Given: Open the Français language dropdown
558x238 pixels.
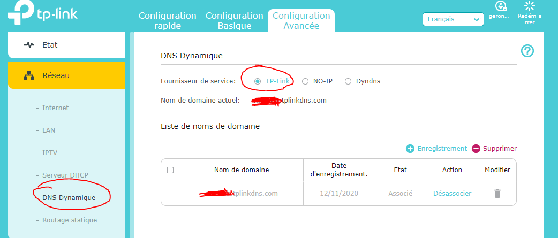Looking at the screenshot, I should click(453, 19).
